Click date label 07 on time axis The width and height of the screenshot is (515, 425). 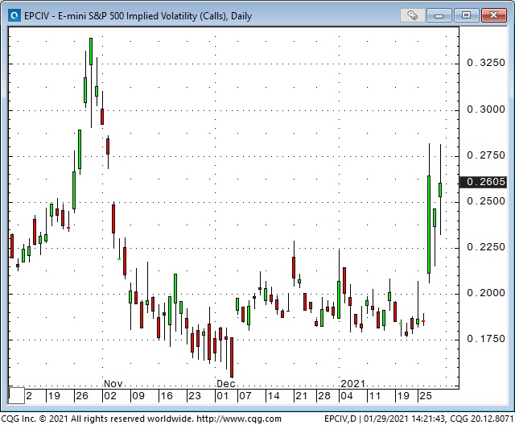[245, 396]
